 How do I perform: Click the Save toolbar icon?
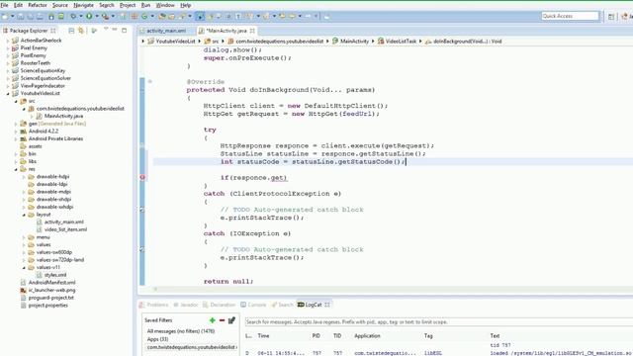pos(21,16)
